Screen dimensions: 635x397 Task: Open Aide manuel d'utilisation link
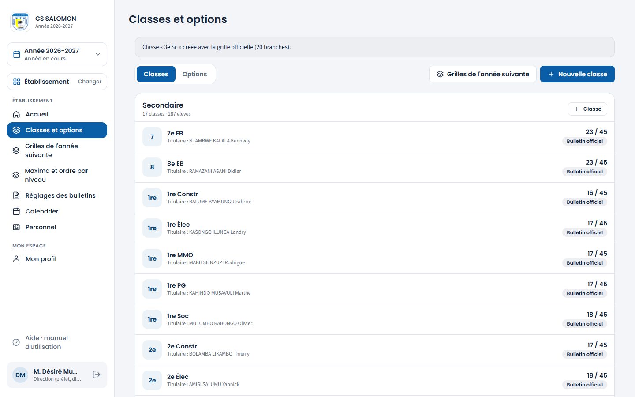pyautogui.click(x=57, y=342)
